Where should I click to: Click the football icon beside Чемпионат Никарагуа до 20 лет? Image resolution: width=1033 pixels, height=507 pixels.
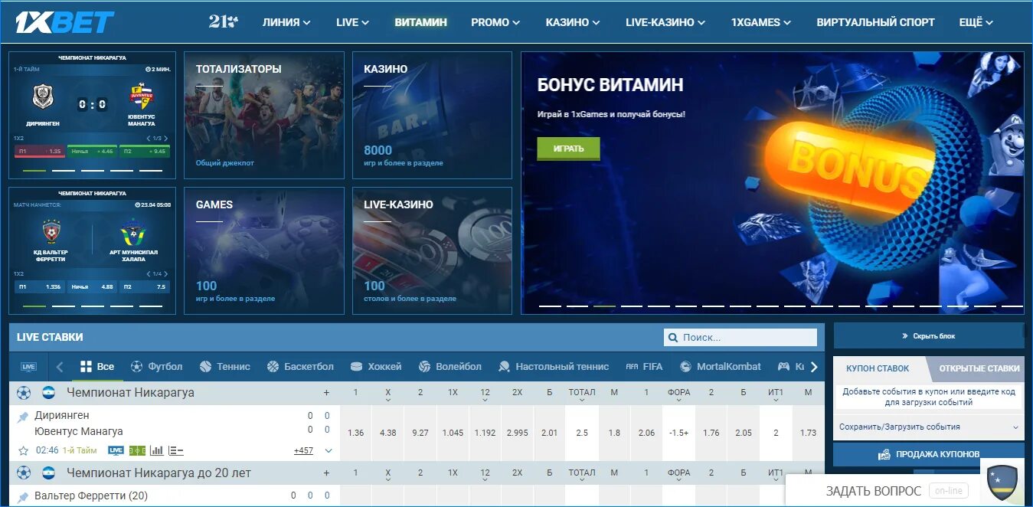[24, 473]
